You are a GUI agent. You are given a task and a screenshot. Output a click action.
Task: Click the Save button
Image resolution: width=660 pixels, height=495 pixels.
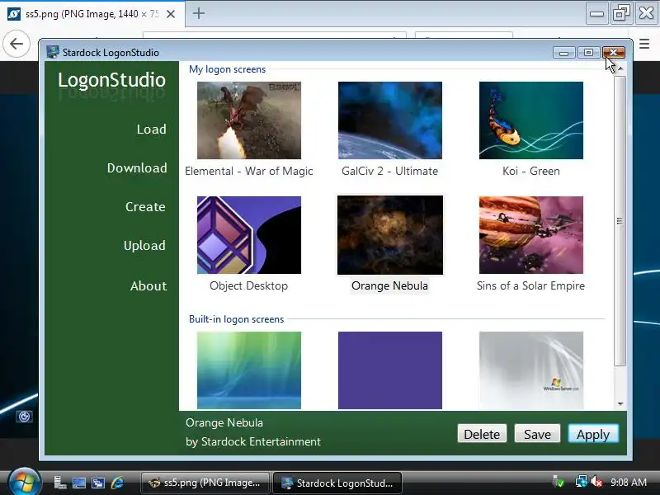click(x=538, y=434)
